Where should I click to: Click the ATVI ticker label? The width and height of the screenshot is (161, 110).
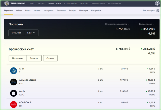pyautogui.click(x=21, y=83)
